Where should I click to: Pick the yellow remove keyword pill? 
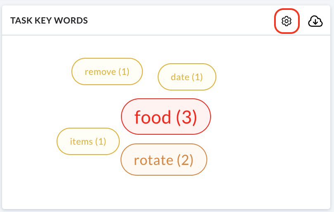(107, 71)
